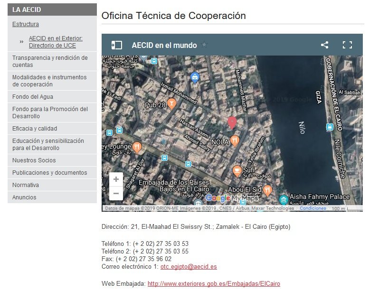Click the Nilo river label on map
This screenshot has height=291, width=369.
302,128
